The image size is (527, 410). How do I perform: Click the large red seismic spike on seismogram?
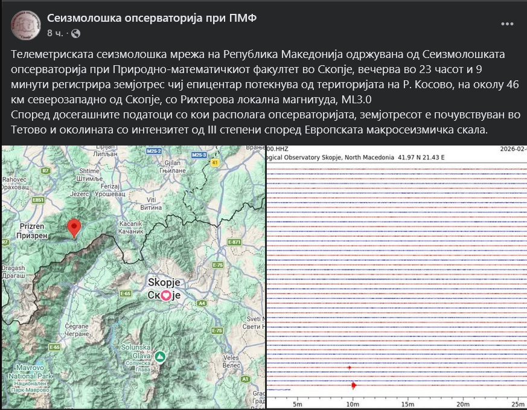coord(353,385)
